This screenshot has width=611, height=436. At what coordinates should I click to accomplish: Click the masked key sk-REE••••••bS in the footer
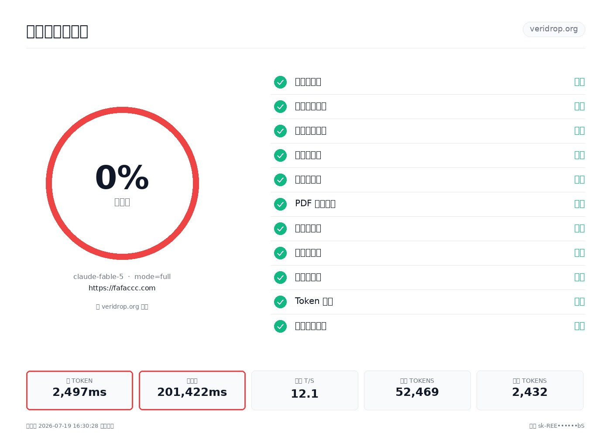pyautogui.click(x=561, y=426)
